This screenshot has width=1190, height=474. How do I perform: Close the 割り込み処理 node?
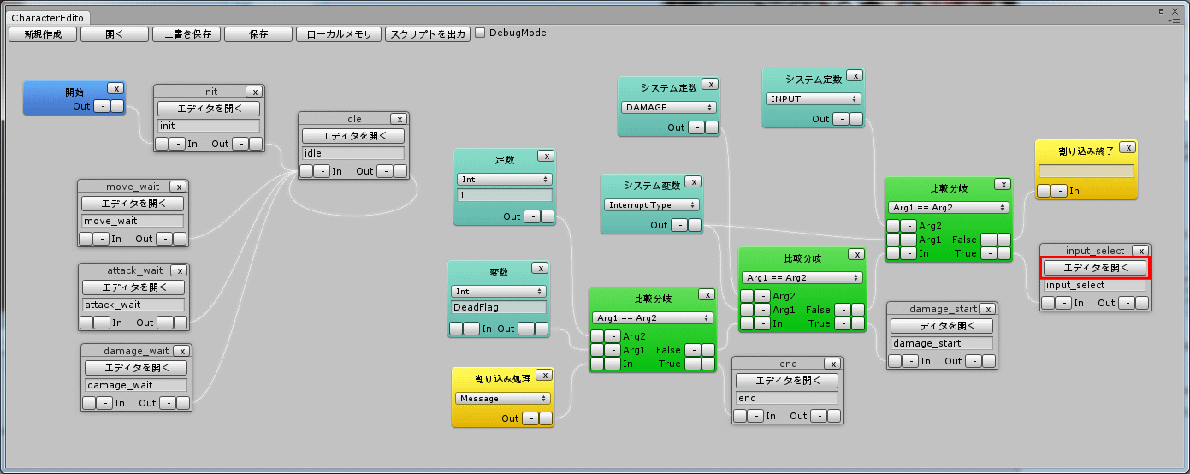point(544,375)
